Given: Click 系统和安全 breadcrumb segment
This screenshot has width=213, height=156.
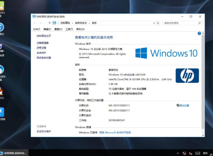Looking at the screenshot, I should [81, 23].
